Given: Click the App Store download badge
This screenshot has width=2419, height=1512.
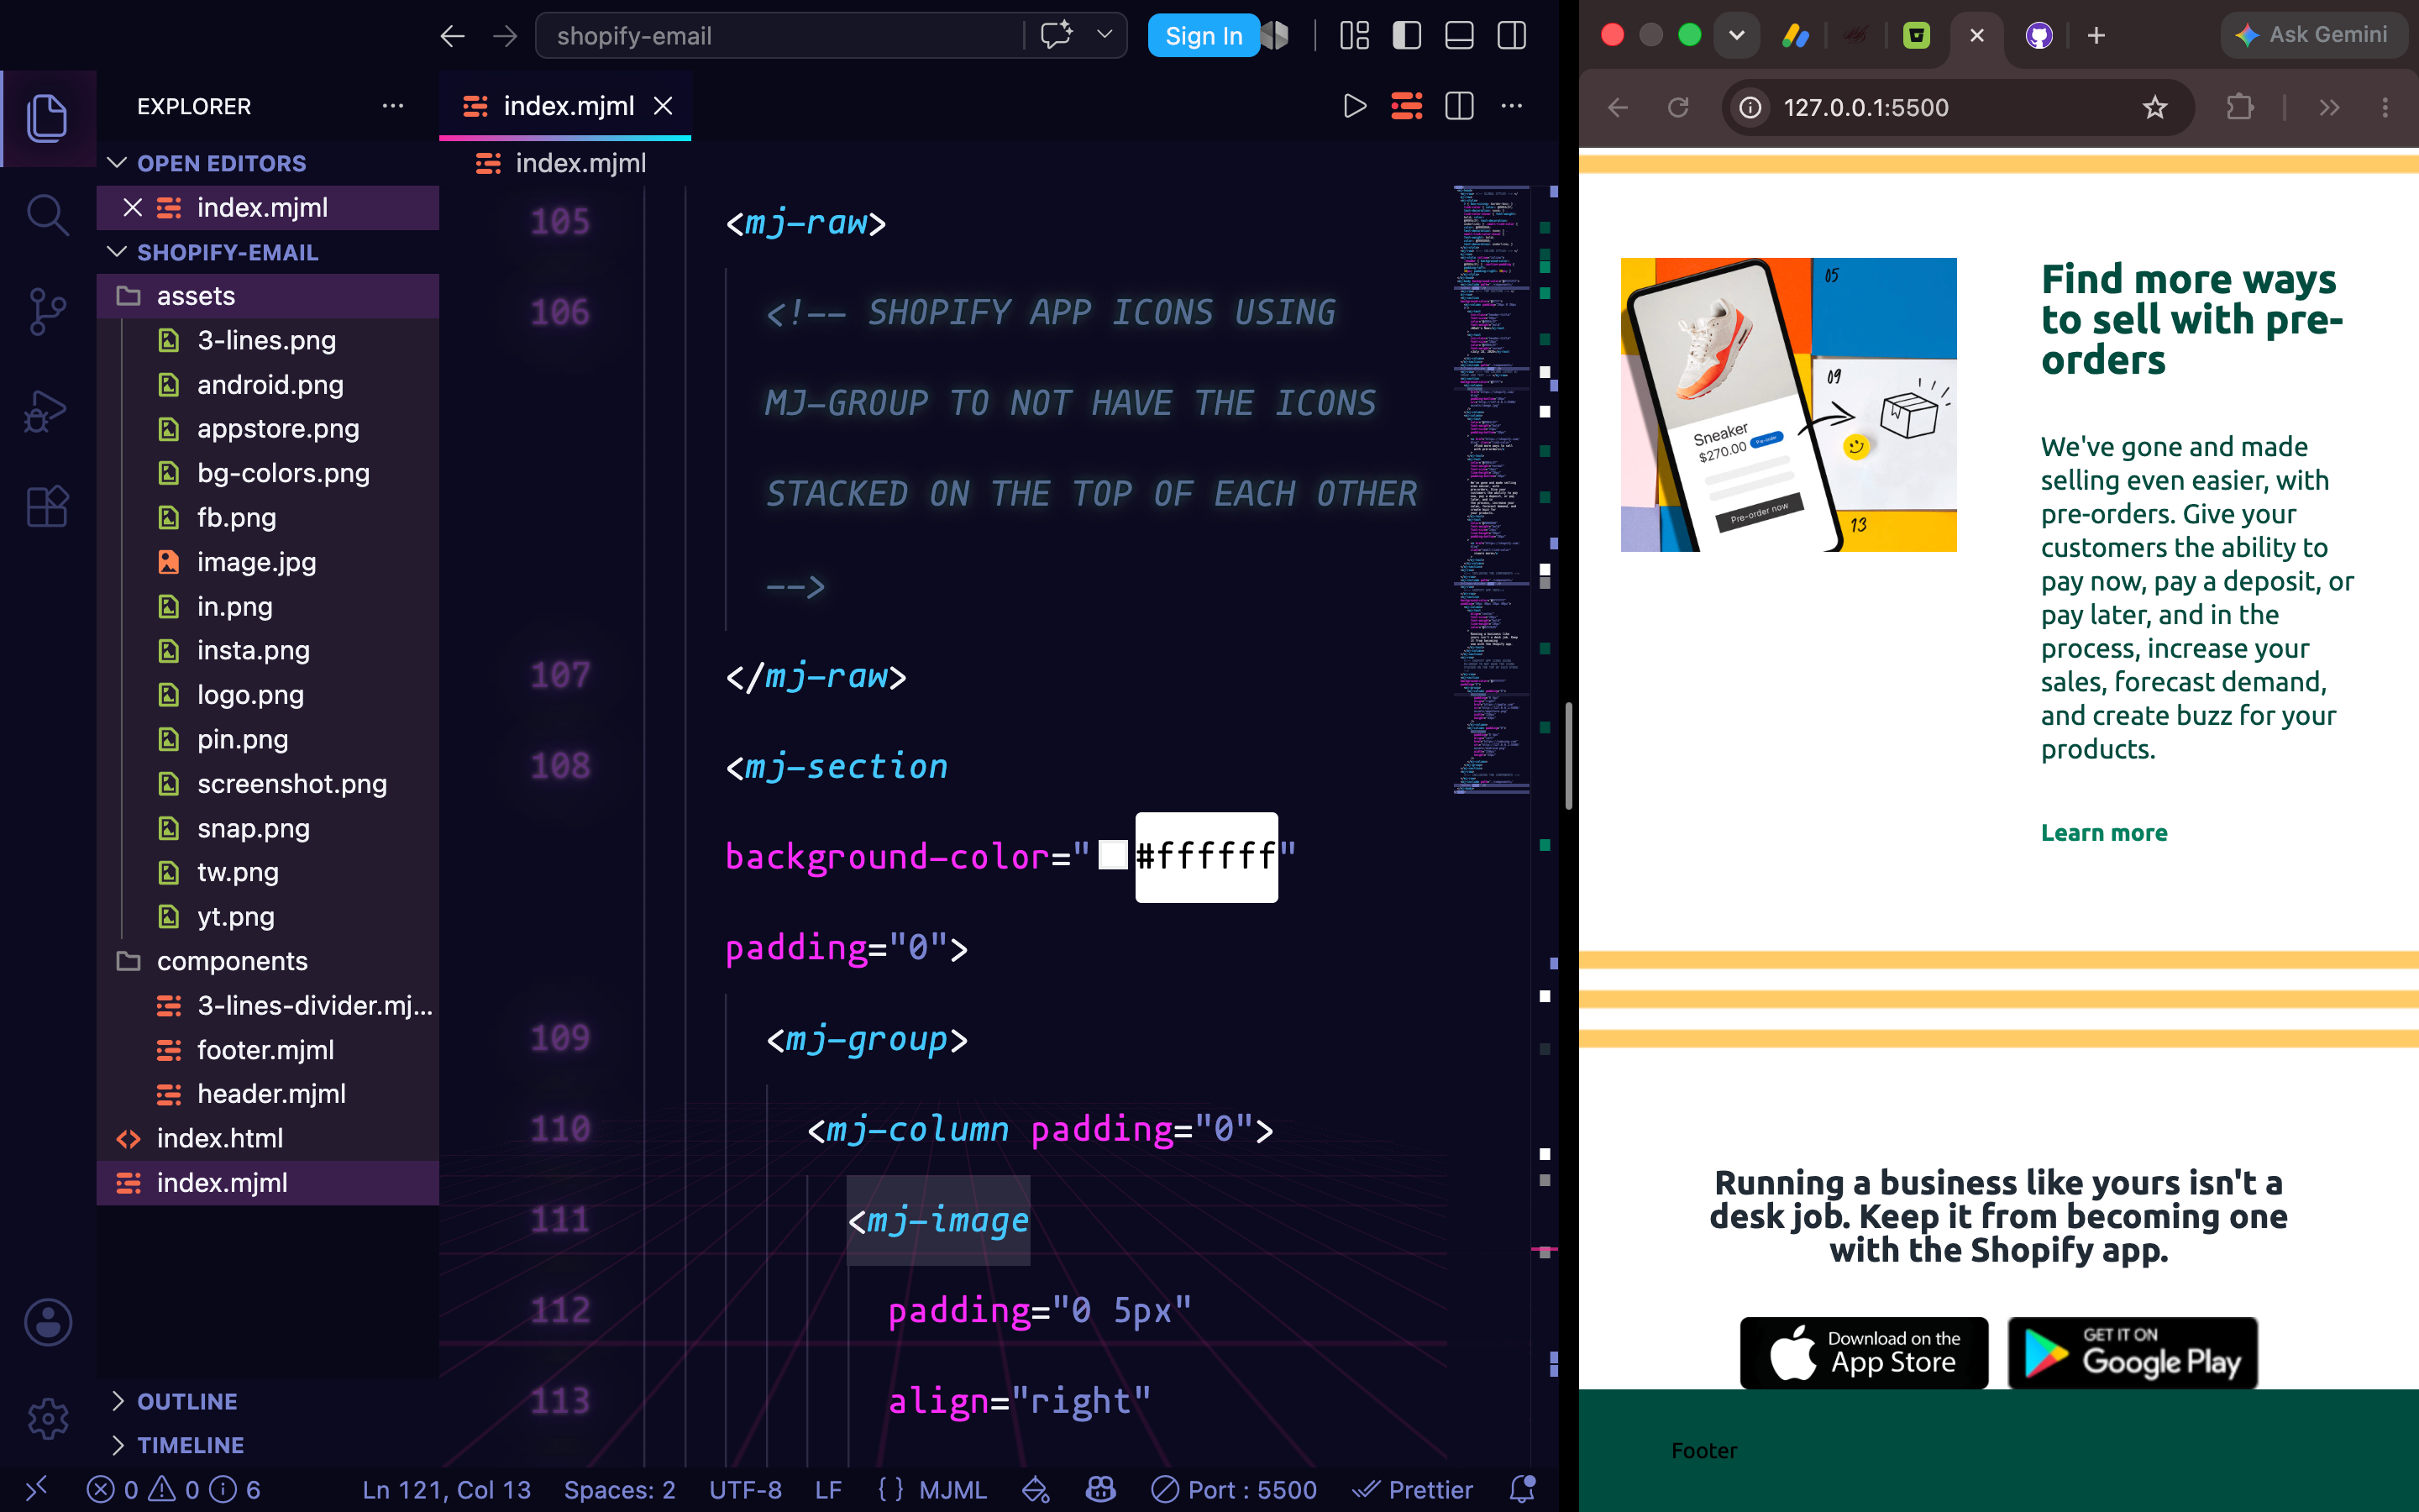Looking at the screenshot, I should tap(1863, 1352).
